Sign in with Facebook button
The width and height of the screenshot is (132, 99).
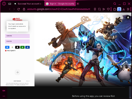point(7,47)
